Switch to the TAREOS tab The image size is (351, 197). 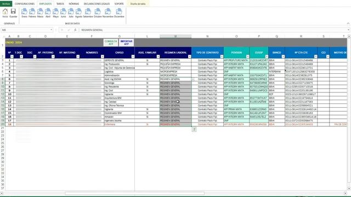pos(60,4)
